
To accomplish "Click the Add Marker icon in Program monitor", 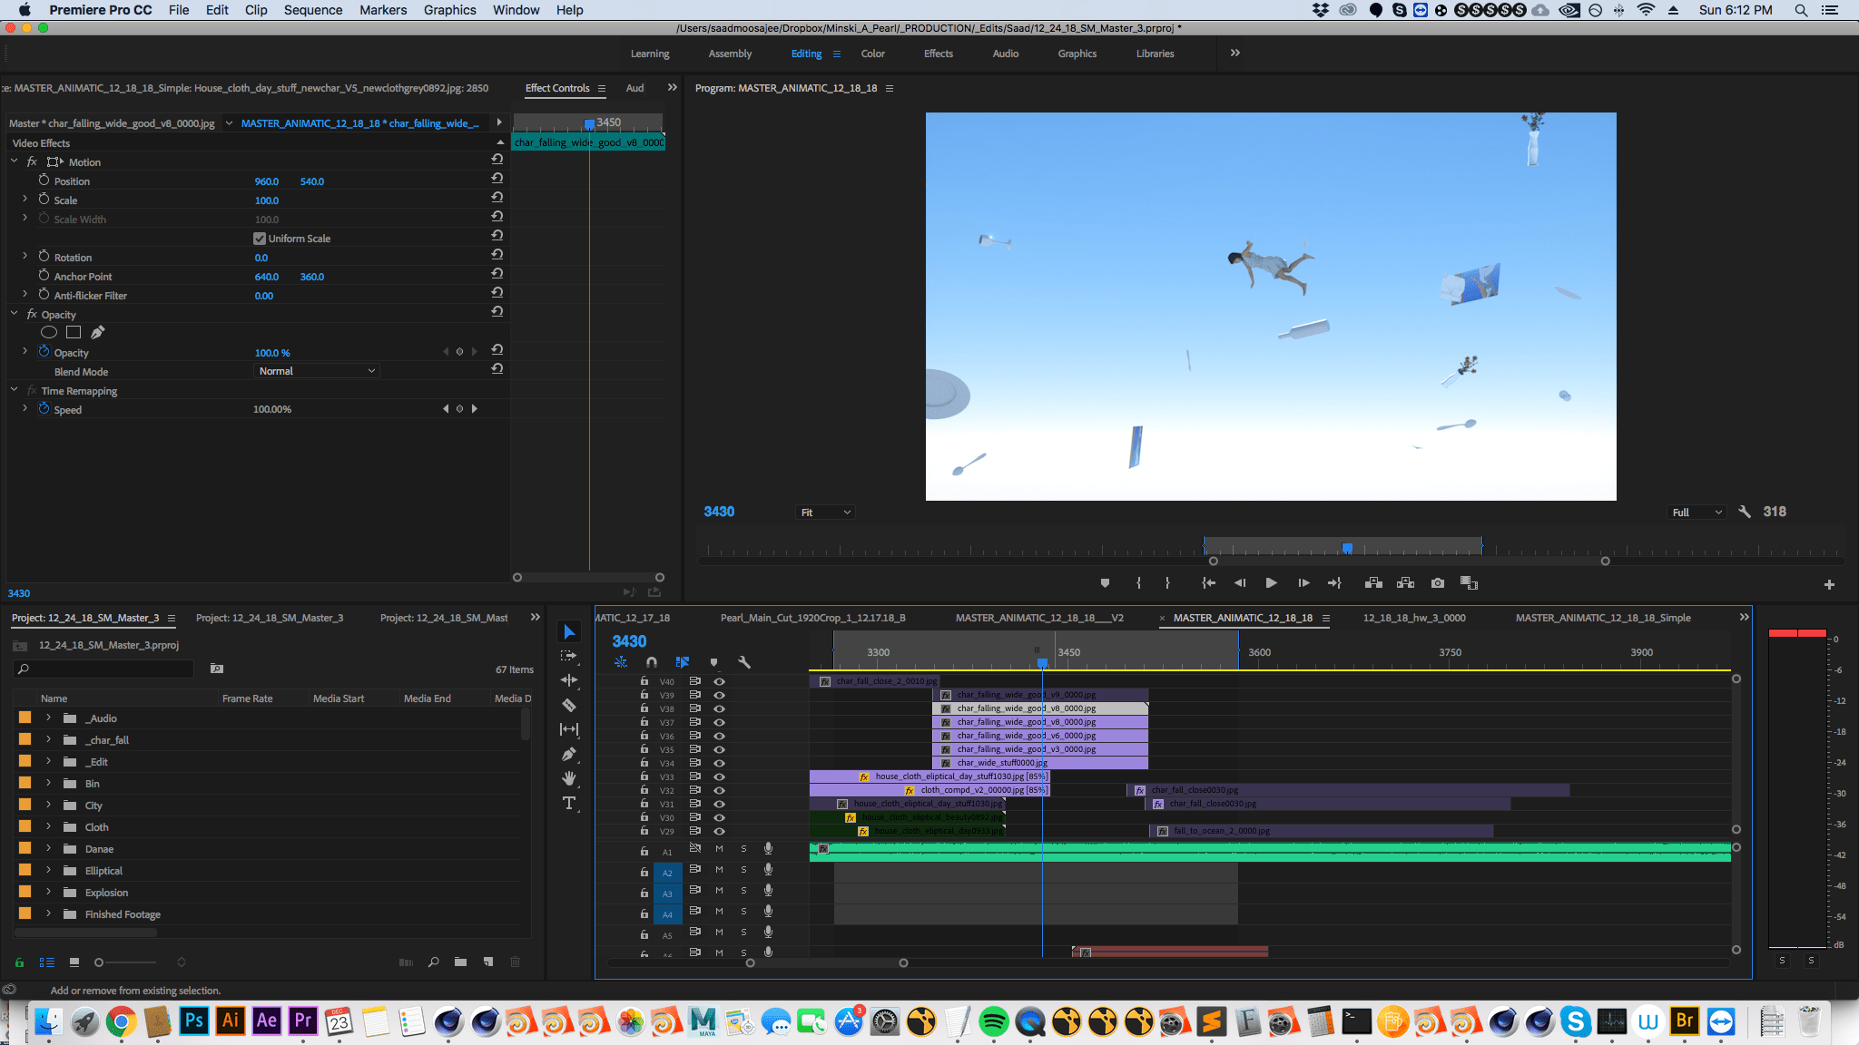I will [x=1105, y=583].
